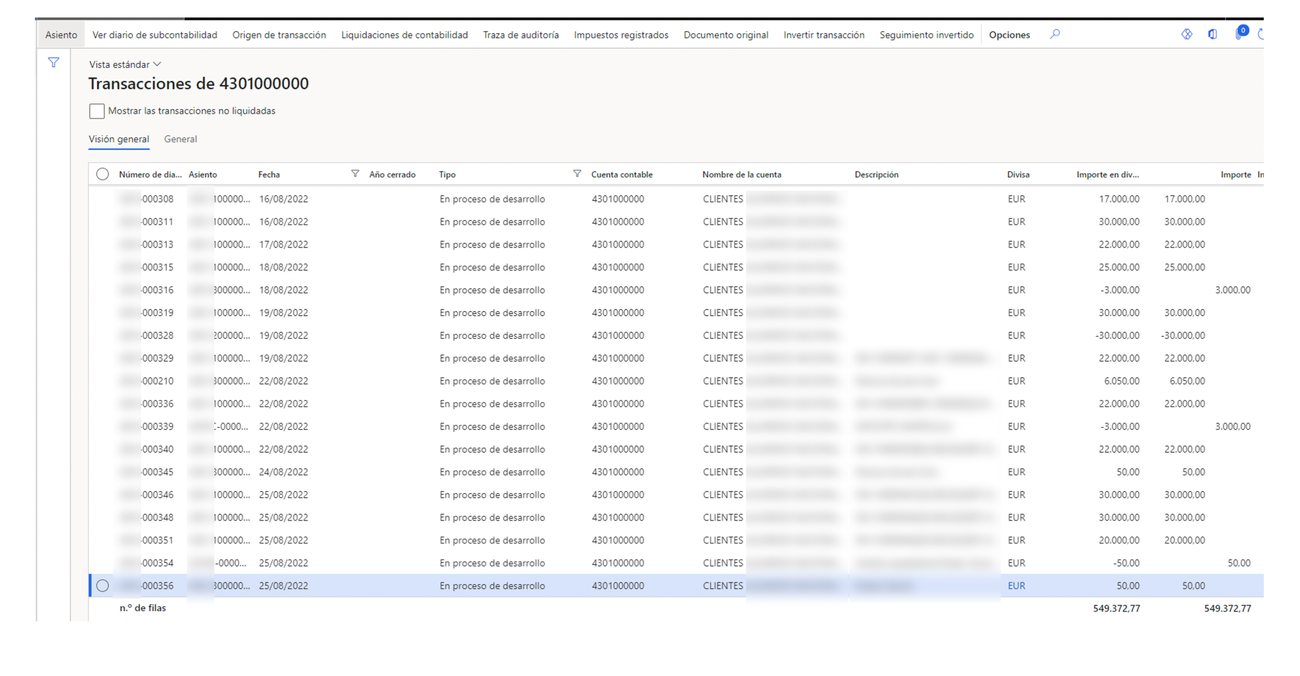Refresh the page icon
1300x676 pixels.
coord(1260,35)
